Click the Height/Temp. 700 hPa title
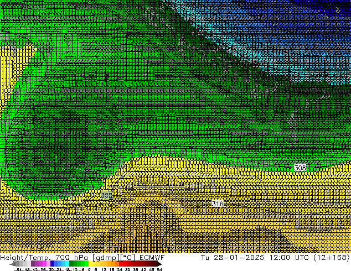 click(x=45, y=258)
